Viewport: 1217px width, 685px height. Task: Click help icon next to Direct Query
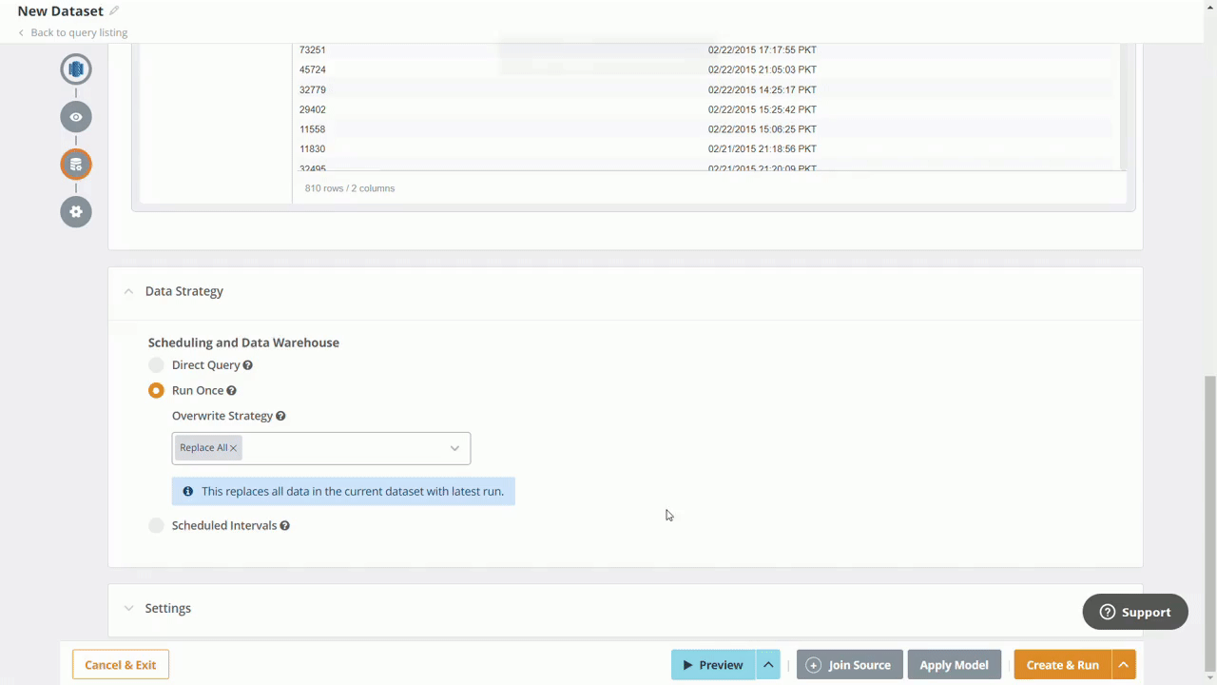click(247, 365)
